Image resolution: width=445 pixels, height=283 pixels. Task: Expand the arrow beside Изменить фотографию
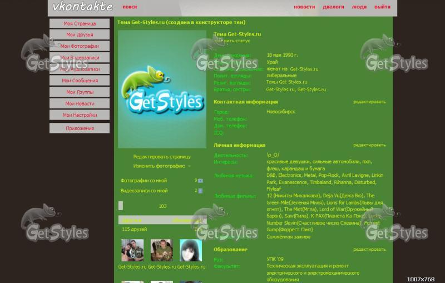(189, 166)
